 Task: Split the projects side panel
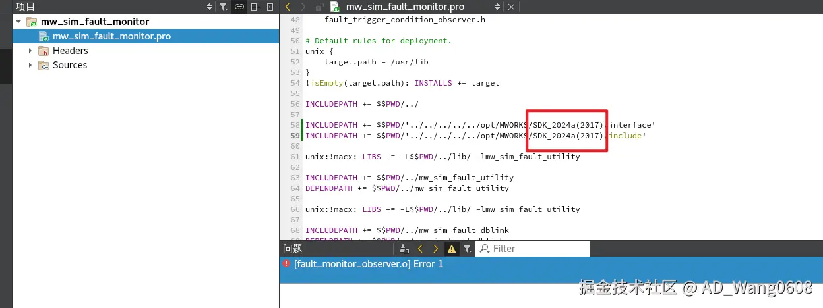(x=255, y=7)
